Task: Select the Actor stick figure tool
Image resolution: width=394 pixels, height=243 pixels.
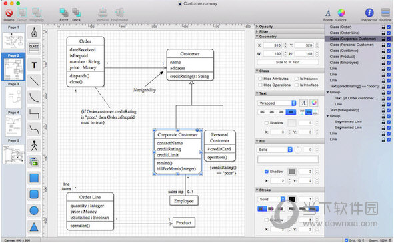Action: click(x=34, y=146)
